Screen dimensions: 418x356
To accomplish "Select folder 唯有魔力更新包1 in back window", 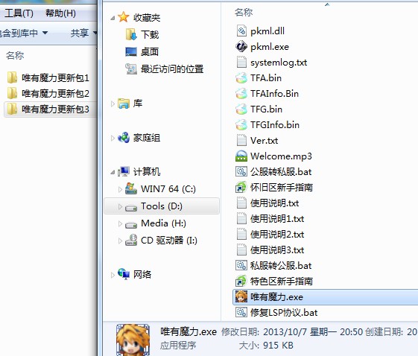I will (48, 77).
